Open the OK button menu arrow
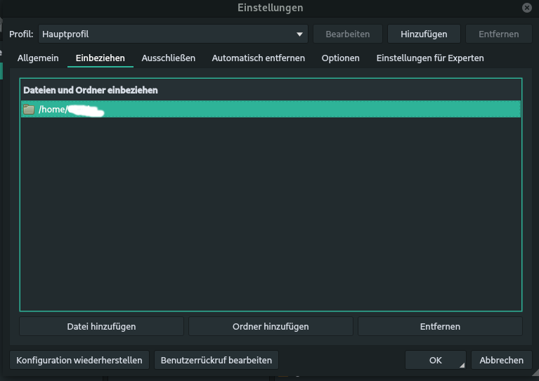This screenshot has width=539, height=381. 462,365
